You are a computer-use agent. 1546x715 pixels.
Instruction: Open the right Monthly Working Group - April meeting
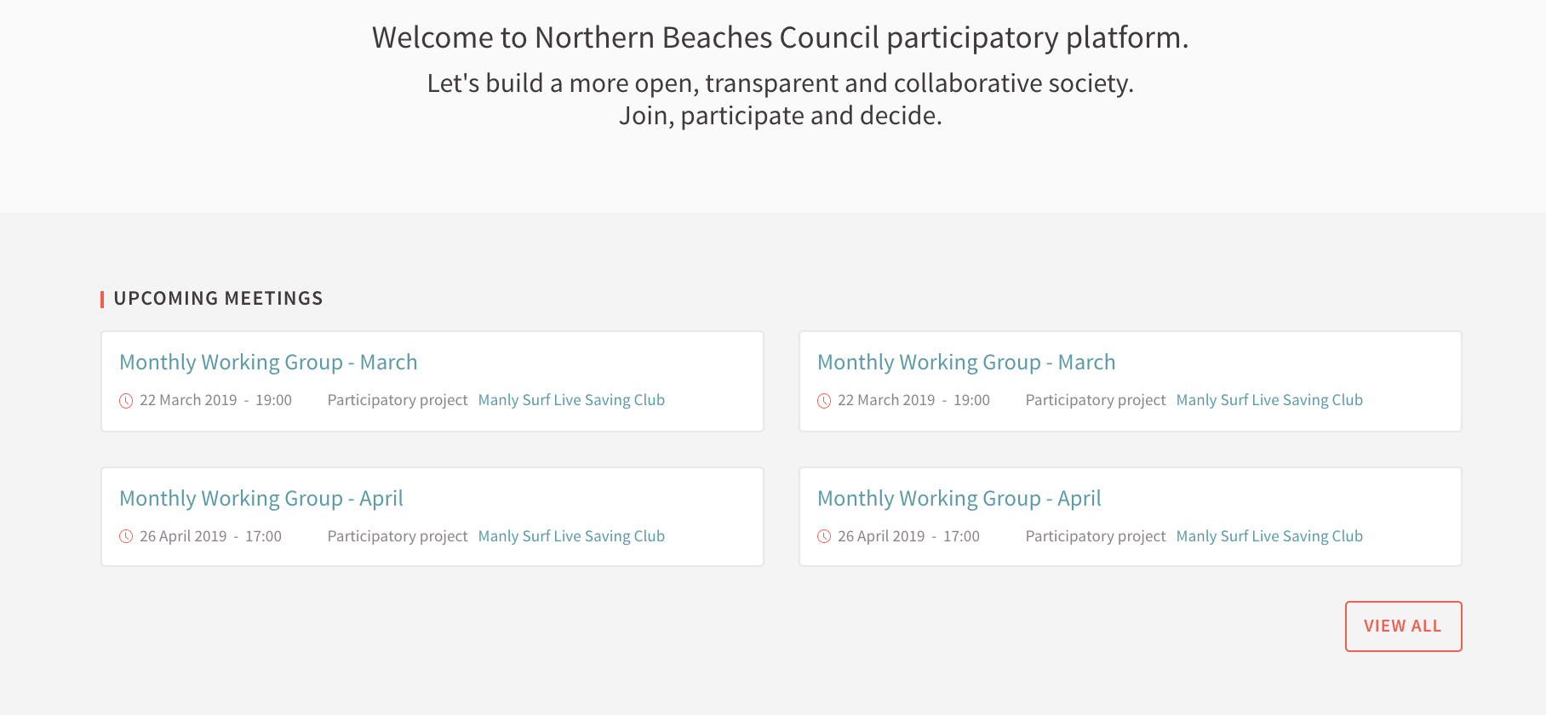click(x=959, y=499)
